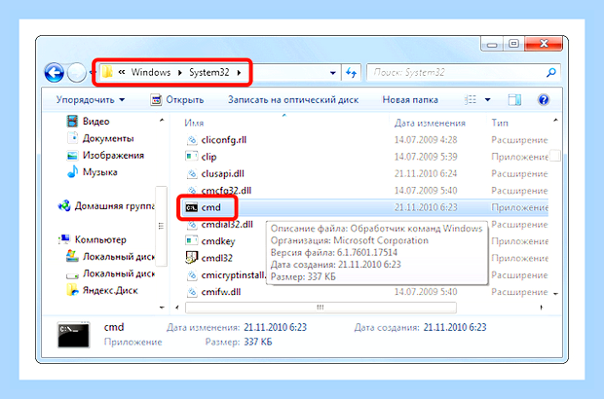Image resolution: width=604 pixels, height=399 pixels.
Task: Open recent pages dropdown beside navigation arrows
Action: click(91, 72)
